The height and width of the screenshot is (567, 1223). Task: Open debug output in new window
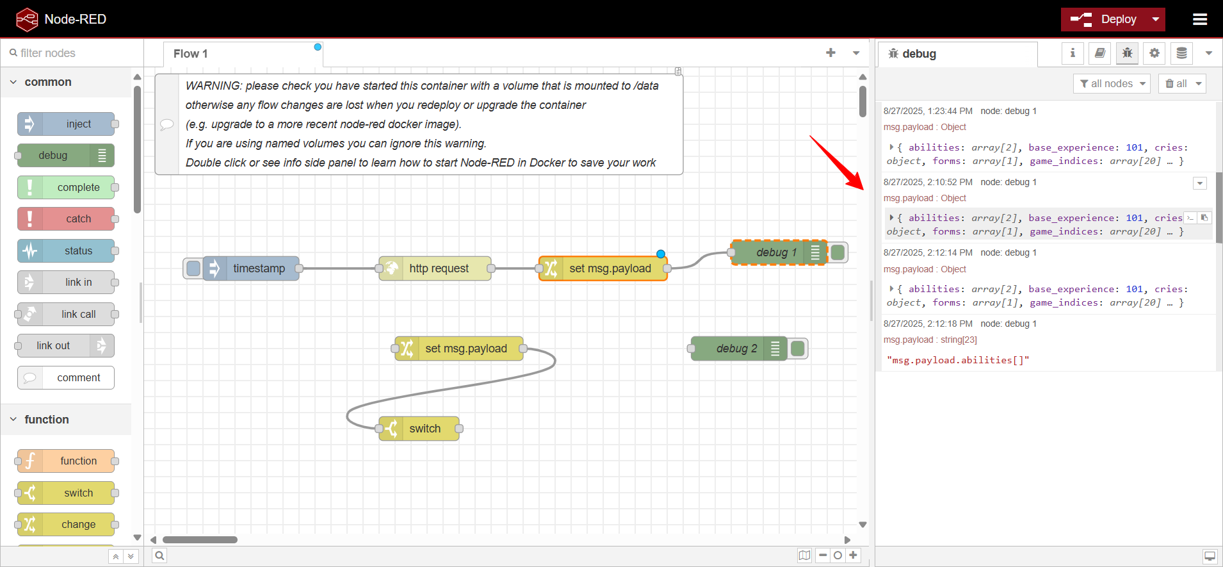pyautogui.click(x=1210, y=556)
